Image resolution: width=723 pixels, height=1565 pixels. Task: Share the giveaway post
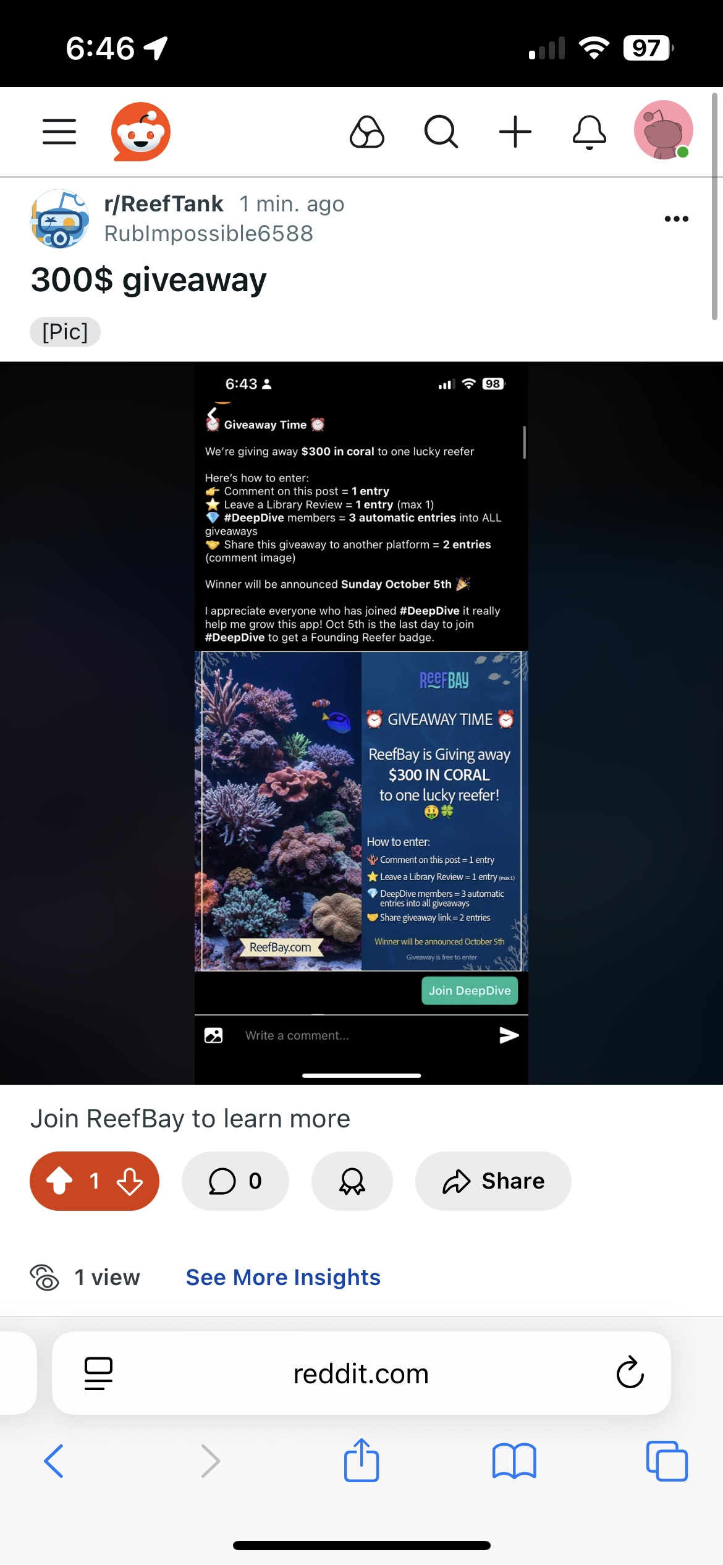coord(493,1181)
